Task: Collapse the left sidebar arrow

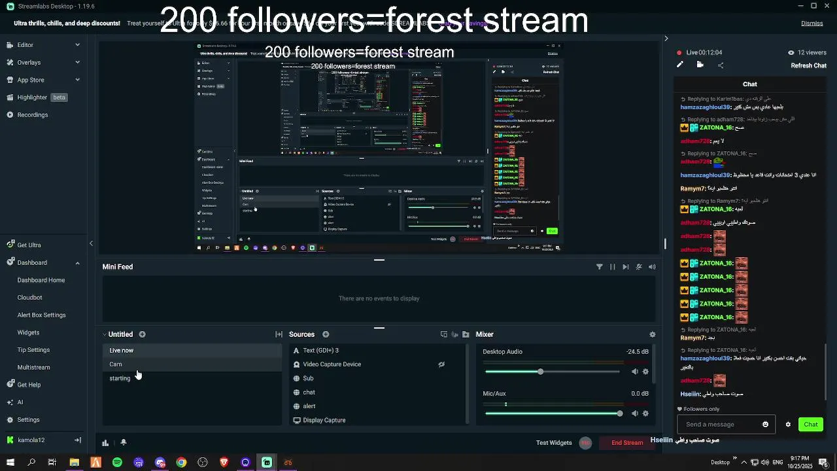Action: [x=91, y=243]
